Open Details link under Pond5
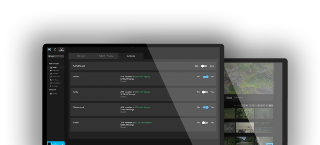The width and height of the screenshot is (320, 145). 123,81
